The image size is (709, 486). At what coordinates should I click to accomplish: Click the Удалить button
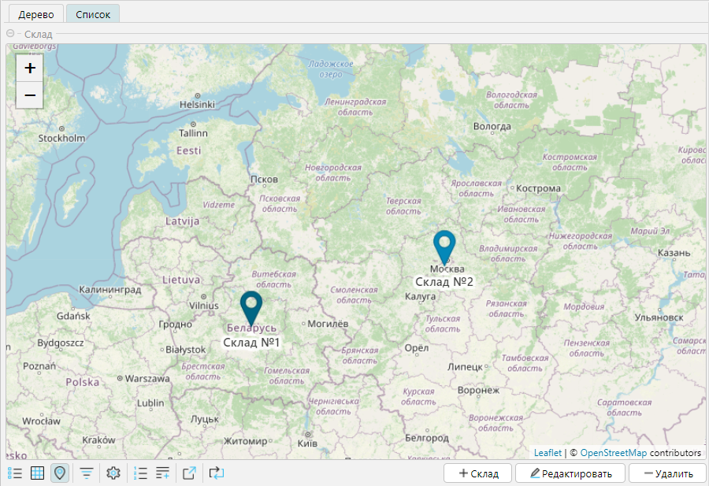pyautogui.click(x=667, y=473)
